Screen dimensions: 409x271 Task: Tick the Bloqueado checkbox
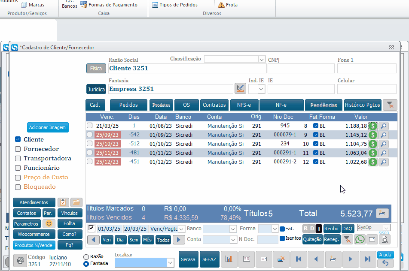[18, 187]
